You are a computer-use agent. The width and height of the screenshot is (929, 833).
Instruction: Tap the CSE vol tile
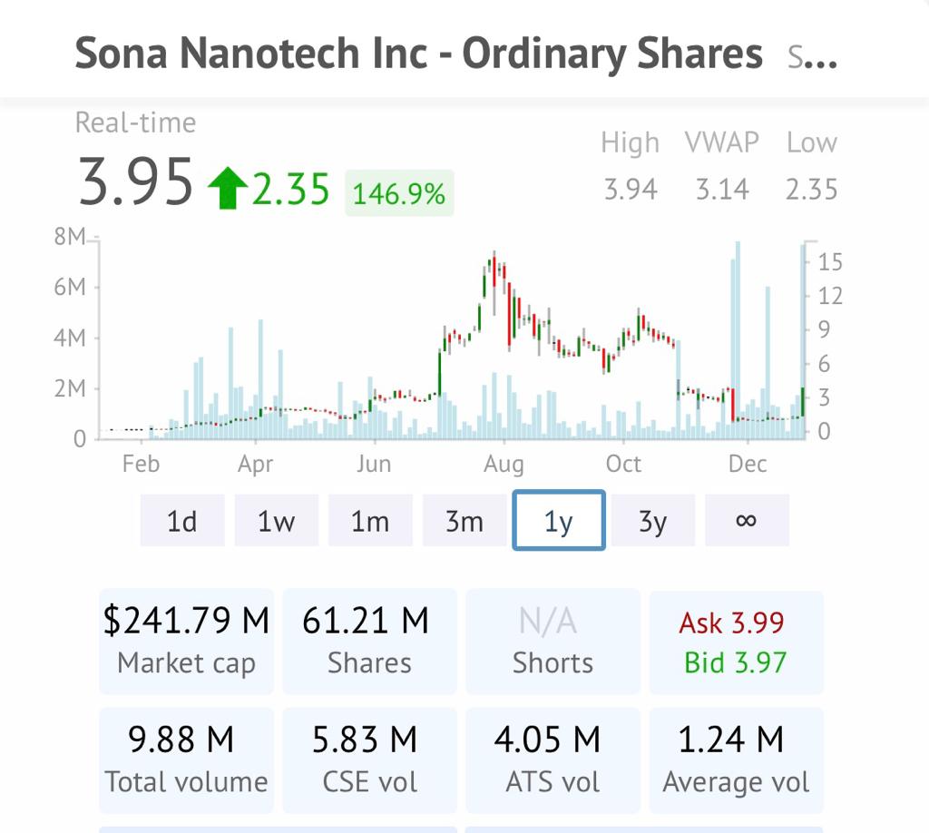(369, 759)
